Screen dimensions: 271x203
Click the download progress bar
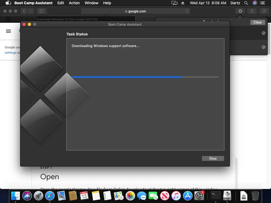pos(145,77)
